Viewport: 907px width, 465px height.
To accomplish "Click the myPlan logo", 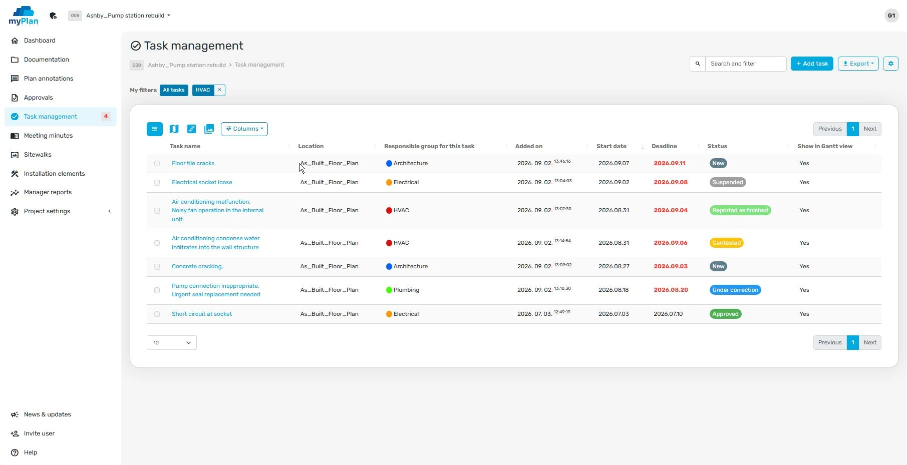I will (24, 16).
